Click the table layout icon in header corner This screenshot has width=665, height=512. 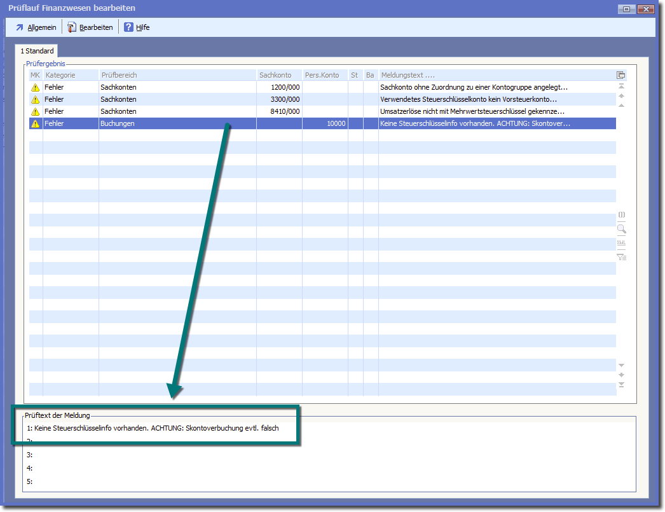coord(621,75)
